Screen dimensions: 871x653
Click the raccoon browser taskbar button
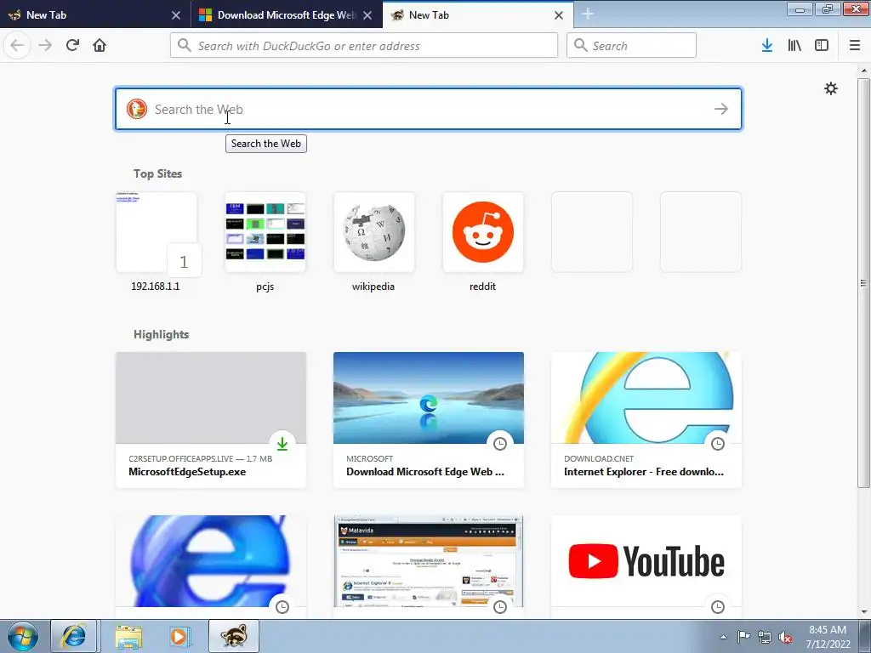pyautogui.click(x=233, y=636)
